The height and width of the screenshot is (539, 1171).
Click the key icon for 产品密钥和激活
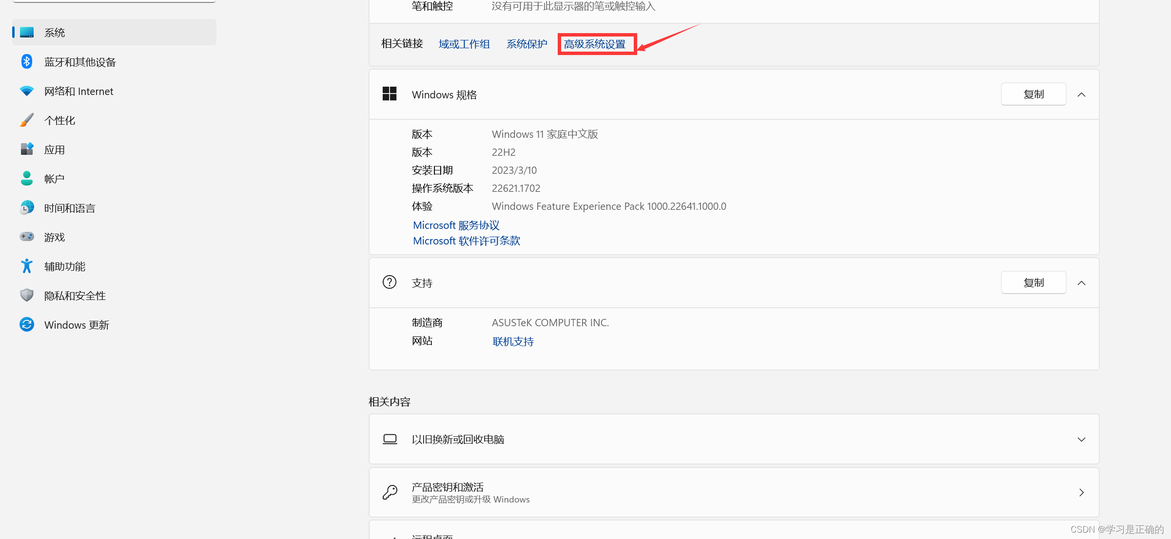[390, 492]
